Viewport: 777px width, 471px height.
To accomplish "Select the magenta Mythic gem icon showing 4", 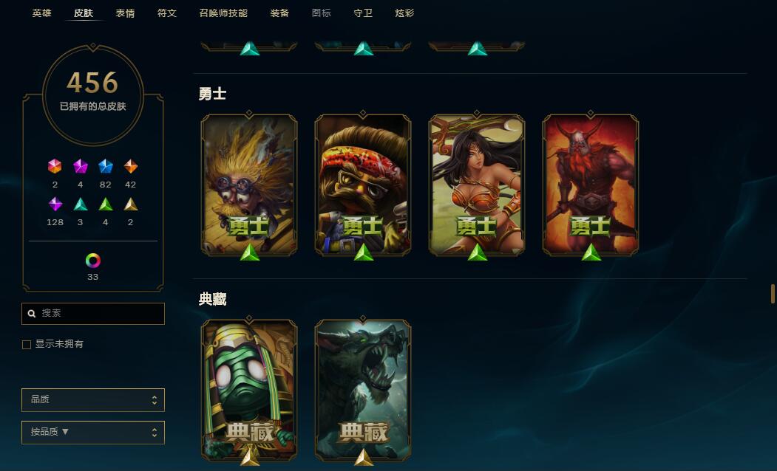I will (81, 166).
